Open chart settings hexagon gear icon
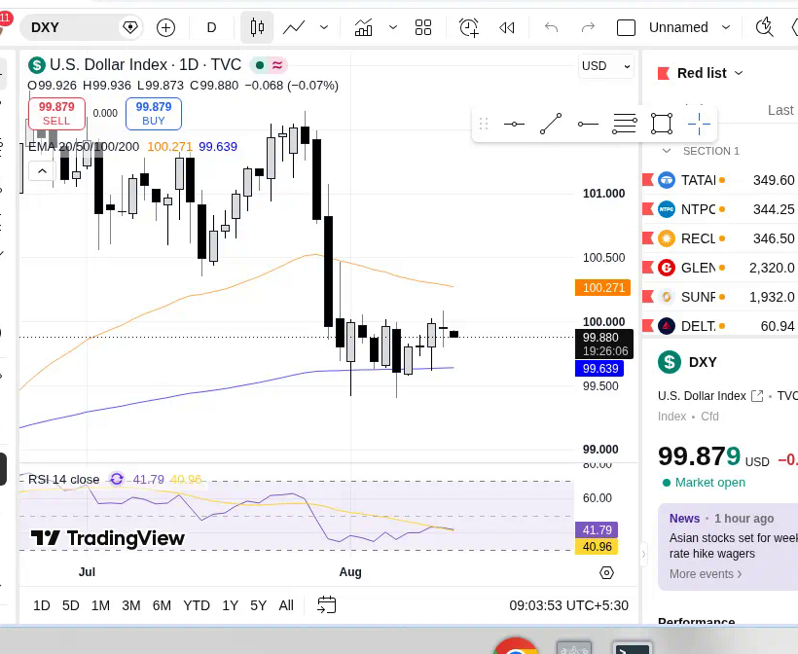Viewport: 798px width, 654px height. coord(606,573)
